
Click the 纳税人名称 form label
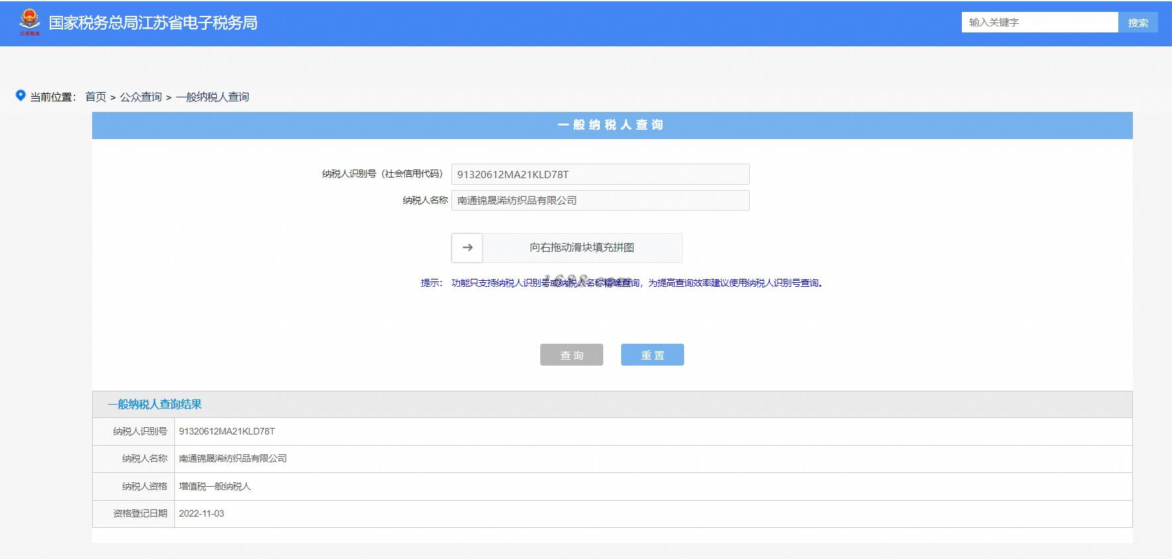pyautogui.click(x=425, y=200)
